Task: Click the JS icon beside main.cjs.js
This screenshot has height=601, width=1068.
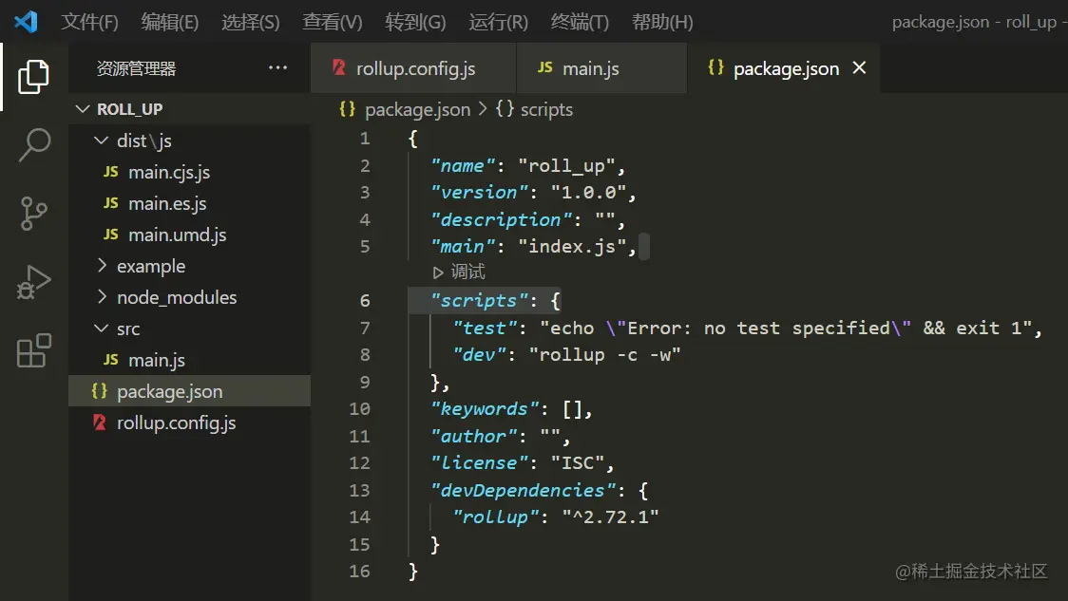Action: (x=111, y=172)
